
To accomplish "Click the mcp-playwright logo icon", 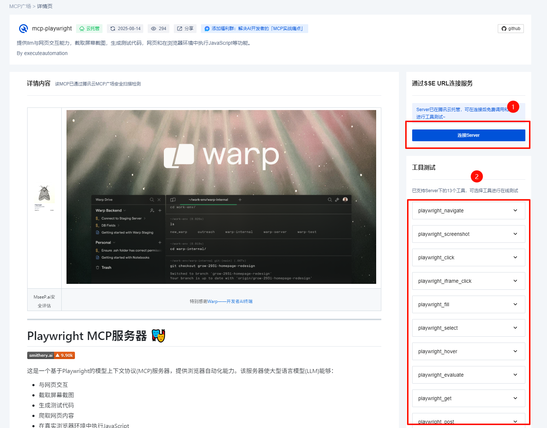I will click(x=23, y=29).
